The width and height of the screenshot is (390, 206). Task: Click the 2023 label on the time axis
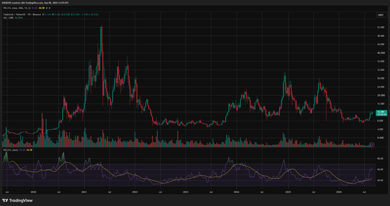[186, 192]
